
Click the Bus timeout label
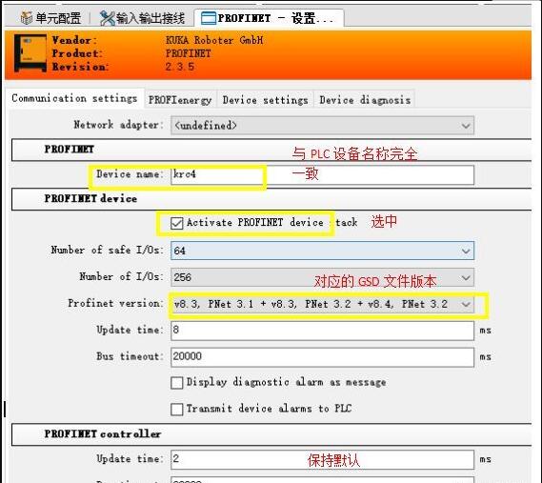pyautogui.click(x=130, y=356)
